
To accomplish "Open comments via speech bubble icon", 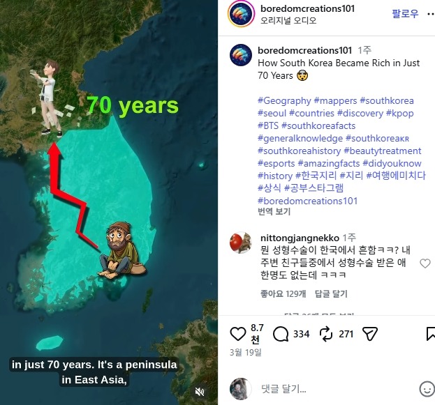I will click(x=281, y=334).
